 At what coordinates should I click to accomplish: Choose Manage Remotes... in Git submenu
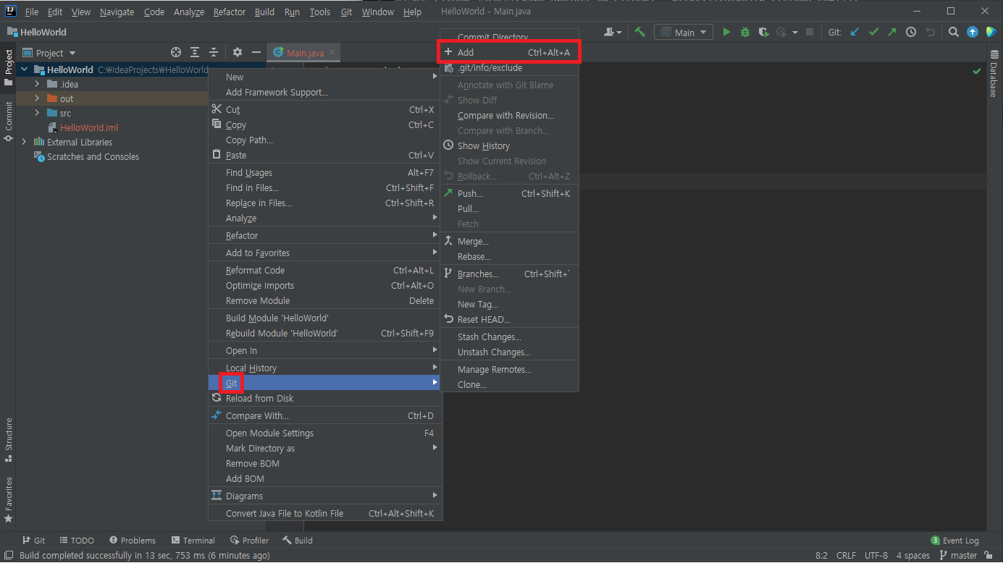point(510,369)
